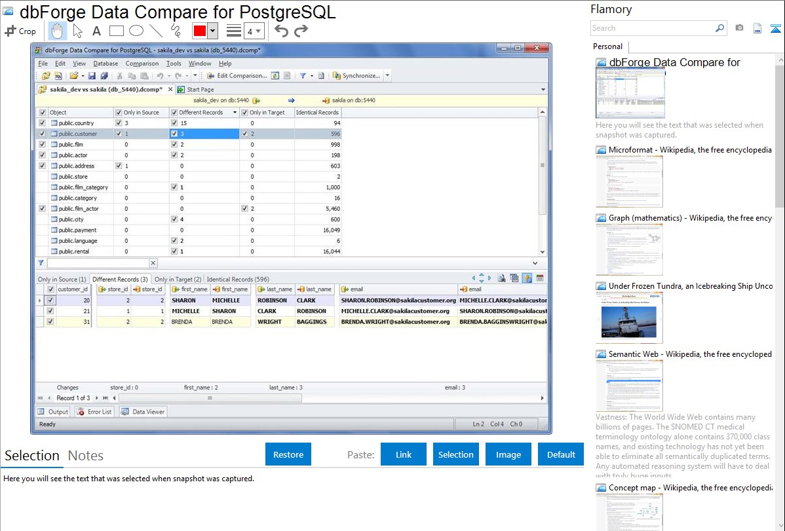This screenshot has height=531, width=785.
Task: Click the Paste Link button
Action: click(404, 454)
